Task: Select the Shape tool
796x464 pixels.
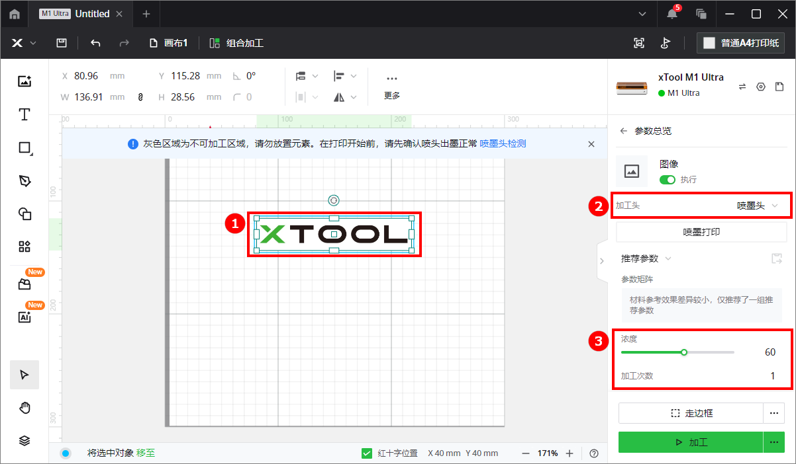Action: point(25,147)
